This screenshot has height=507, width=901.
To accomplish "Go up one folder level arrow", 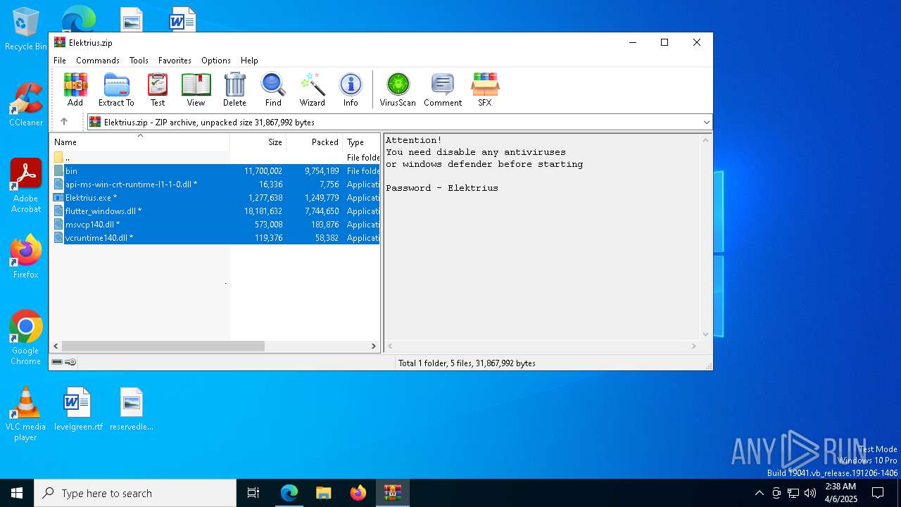I will tap(64, 122).
